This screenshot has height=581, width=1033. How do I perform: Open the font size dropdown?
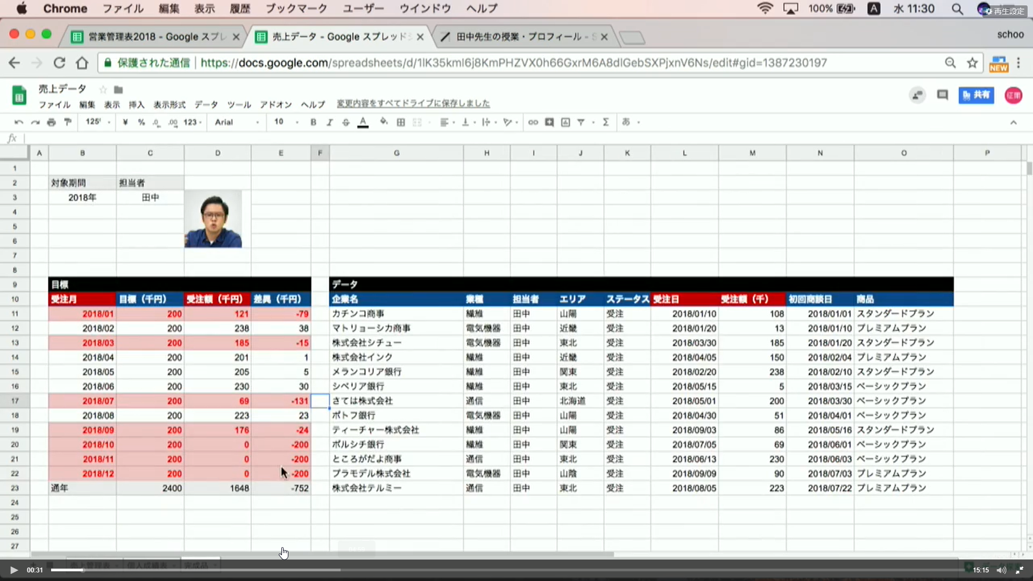coord(285,122)
